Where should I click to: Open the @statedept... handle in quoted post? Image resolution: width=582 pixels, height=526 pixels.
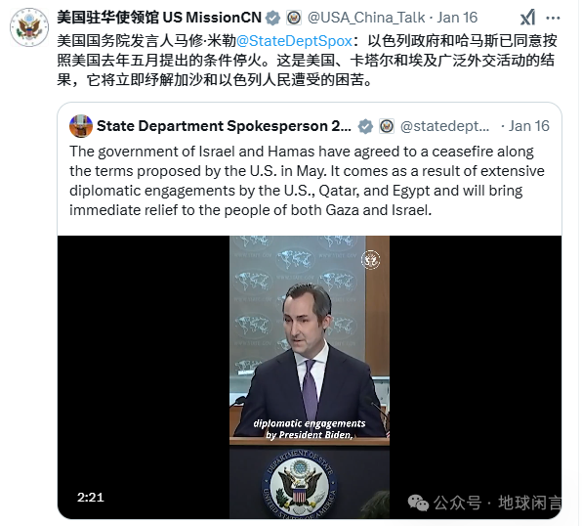[444, 126]
